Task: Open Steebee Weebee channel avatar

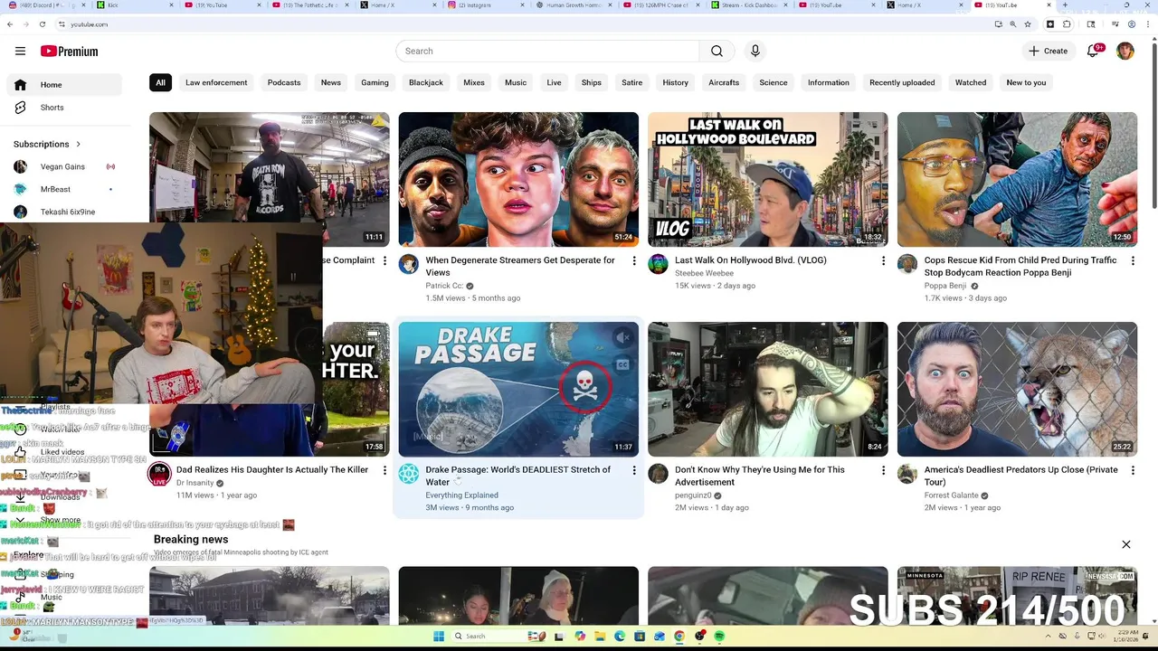Action: 659,264
